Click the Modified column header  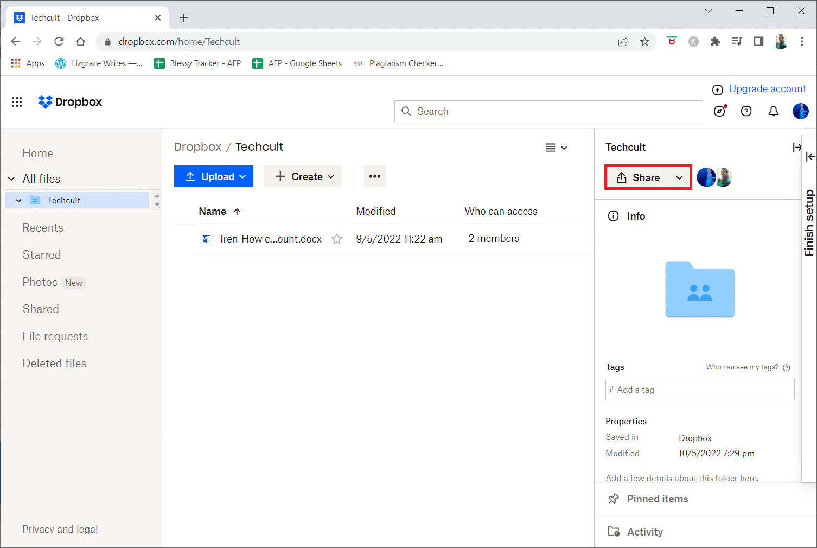376,212
